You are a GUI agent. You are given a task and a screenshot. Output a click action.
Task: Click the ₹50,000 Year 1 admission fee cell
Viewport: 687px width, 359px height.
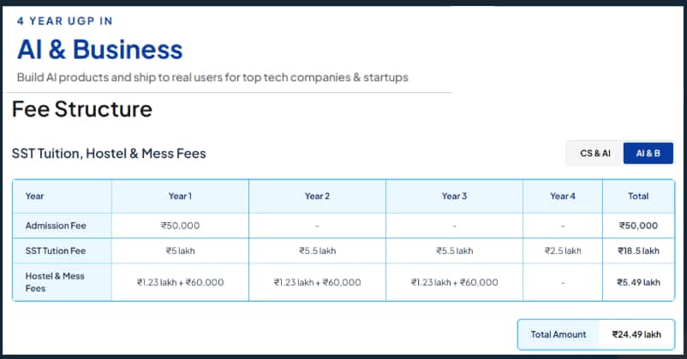point(180,226)
